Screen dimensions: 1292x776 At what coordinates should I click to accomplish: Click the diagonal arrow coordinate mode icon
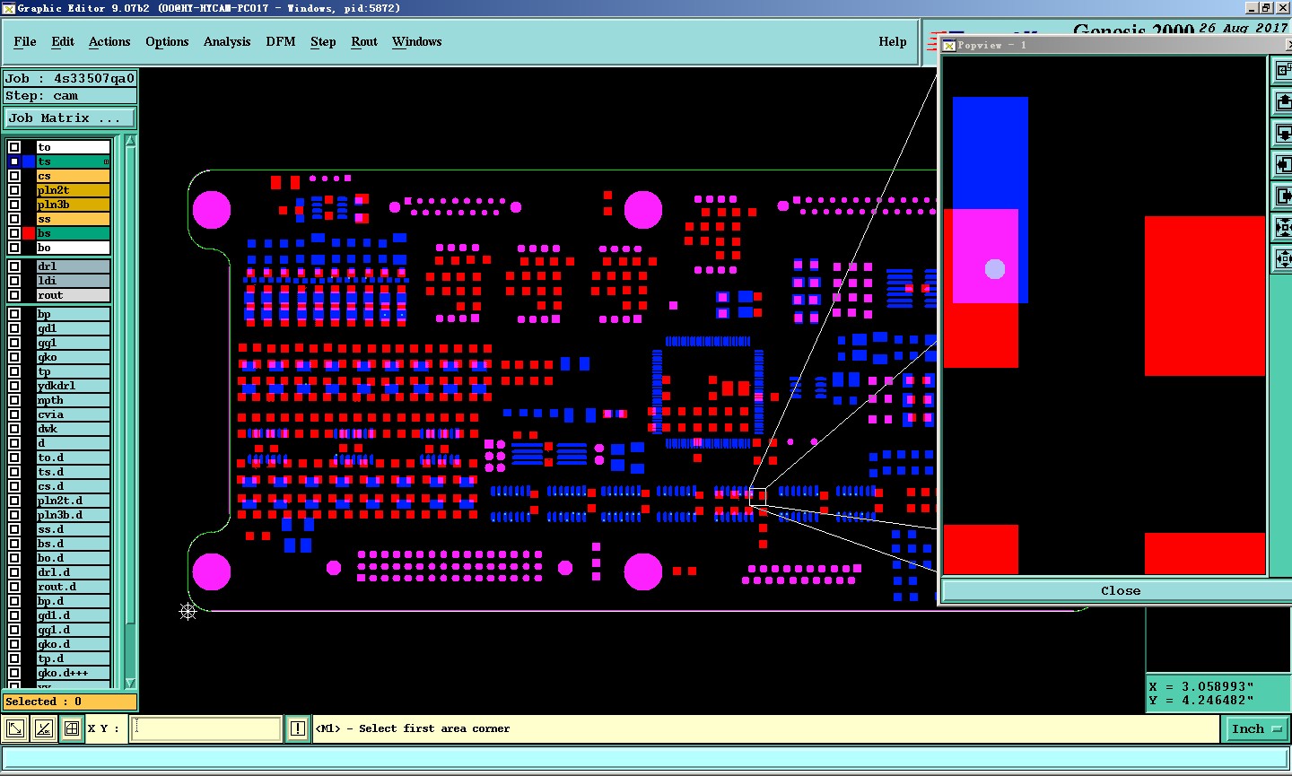[x=15, y=728]
